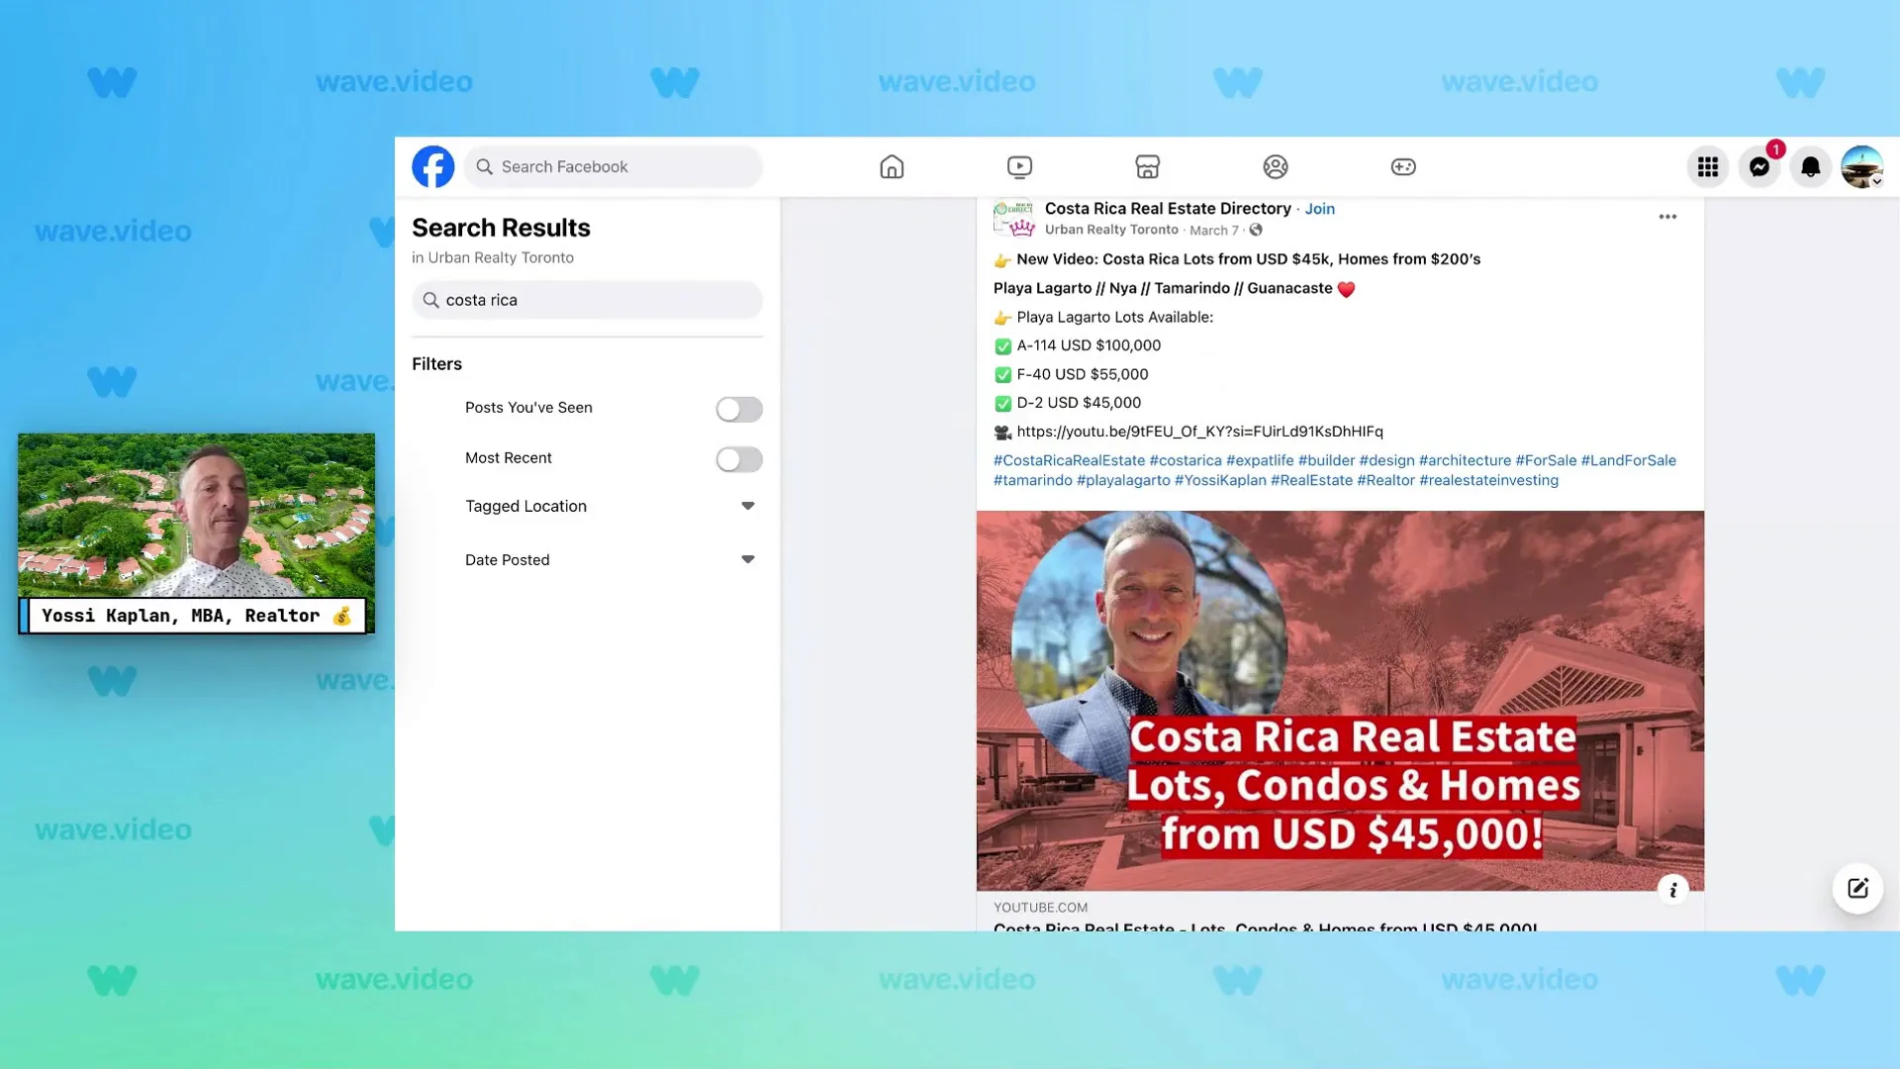1900x1069 pixels.
Task: Open the Gaming controller icon
Action: pos(1403,166)
